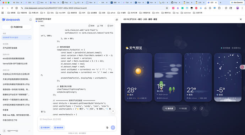
Task: Open chat etcd启动失败故障排查指南
Action: [x=13, y=58]
